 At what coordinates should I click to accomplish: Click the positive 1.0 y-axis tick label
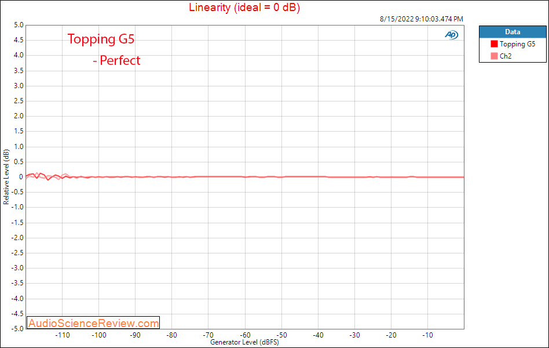(x=19, y=146)
